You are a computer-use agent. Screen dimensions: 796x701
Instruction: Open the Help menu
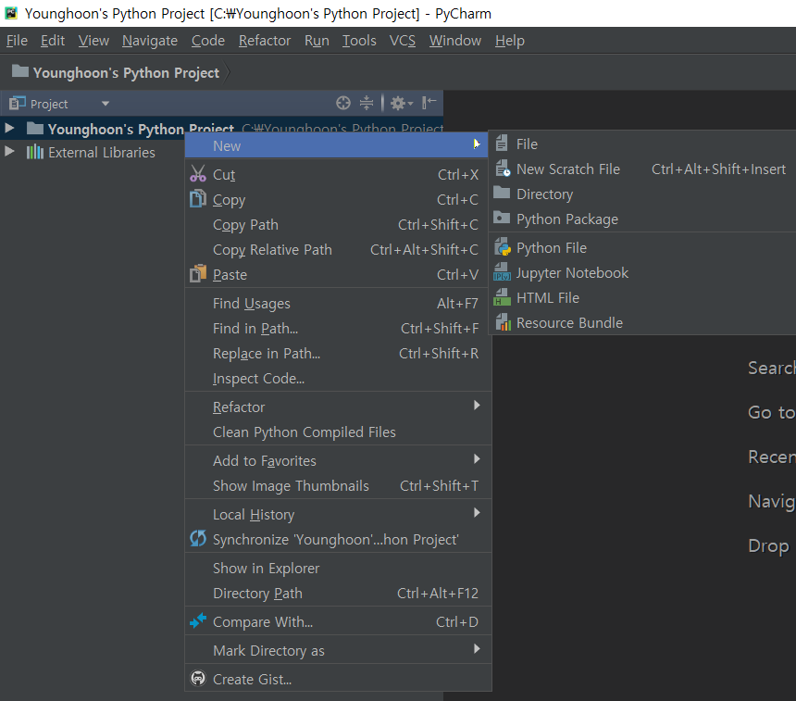pyautogui.click(x=510, y=41)
